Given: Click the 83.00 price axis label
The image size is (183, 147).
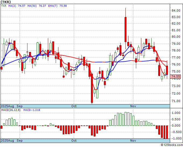Looking at the screenshot, I should (x=176, y=17).
